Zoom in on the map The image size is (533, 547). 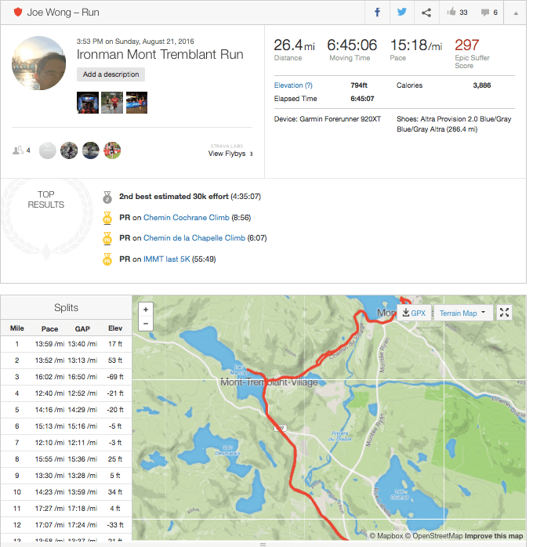coord(146,310)
